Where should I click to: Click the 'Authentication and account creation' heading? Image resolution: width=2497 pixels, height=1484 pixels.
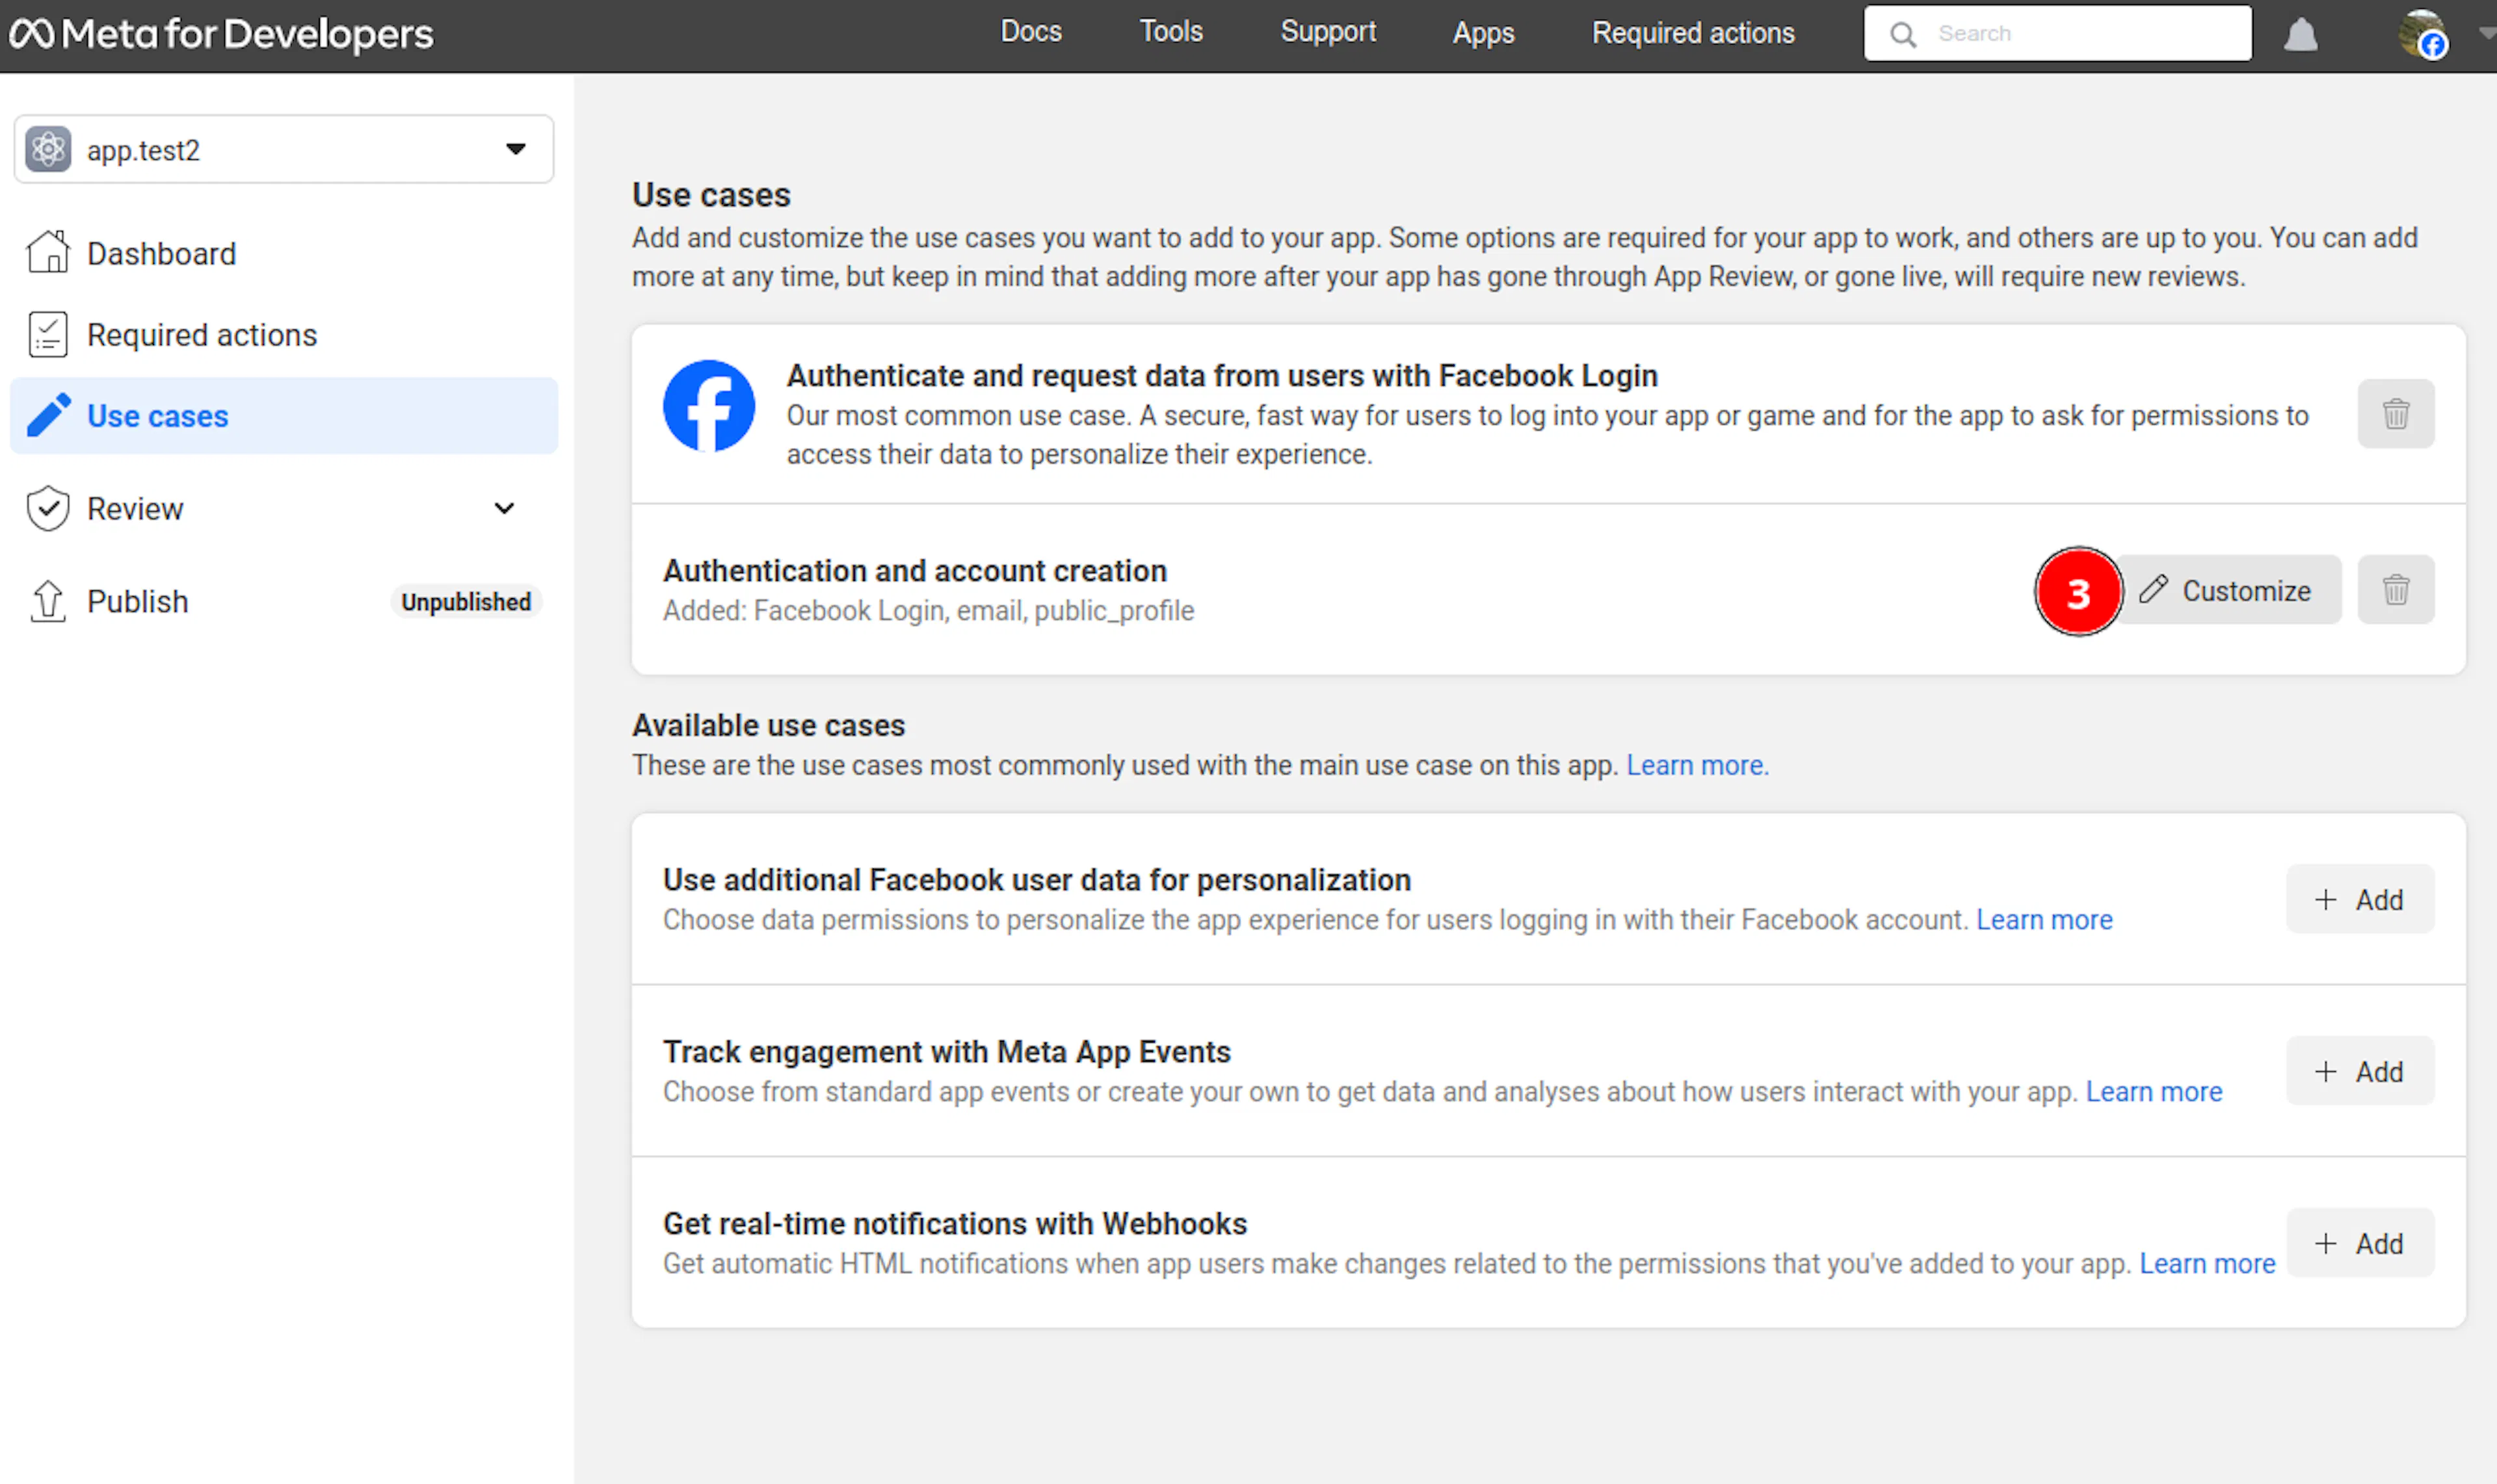click(914, 570)
